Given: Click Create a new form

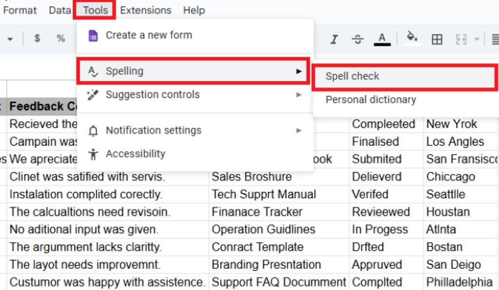Looking at the screenshot, I should coord(149,35).
